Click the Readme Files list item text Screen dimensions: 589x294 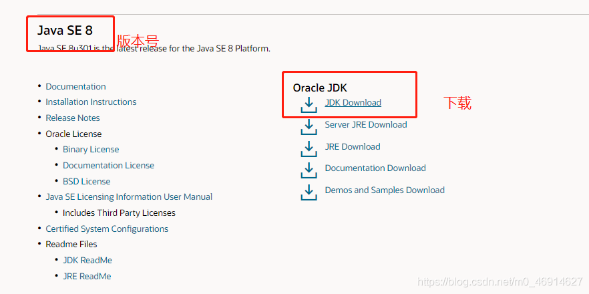coord(71,245)
